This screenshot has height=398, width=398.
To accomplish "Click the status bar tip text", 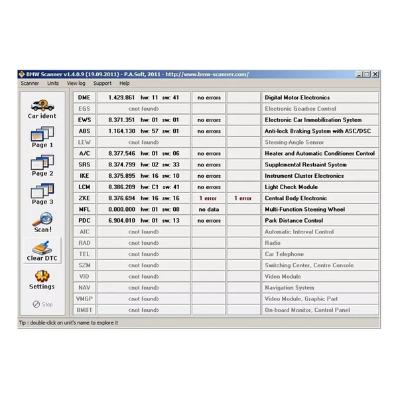I will click(68, 323).
